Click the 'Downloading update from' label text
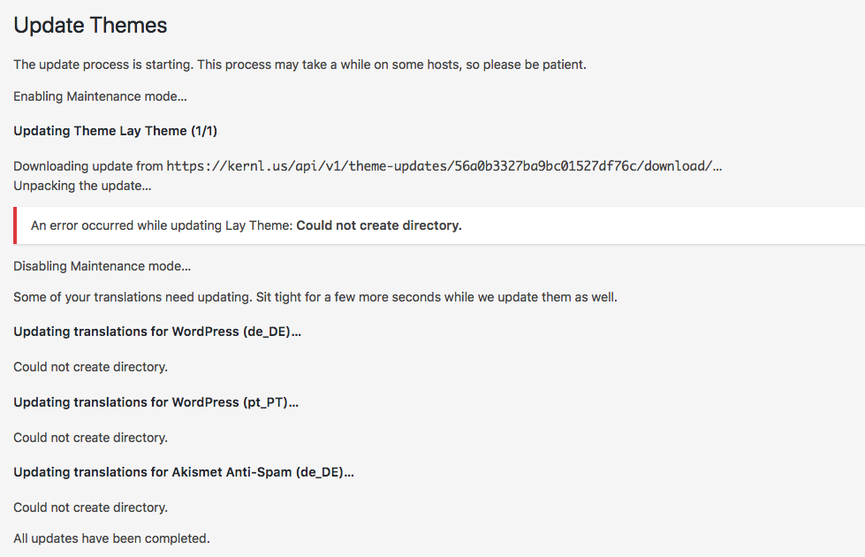865x557 pixels. pyautogui.click(x=87, y=165)
